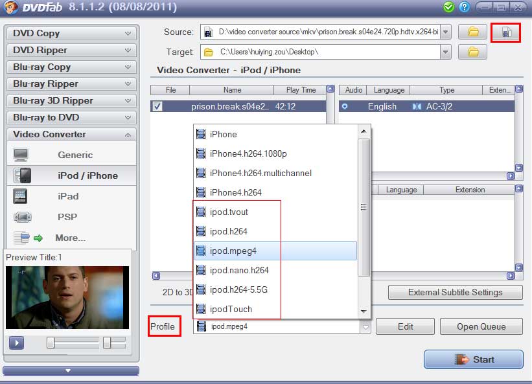Click the Open Queue button
The image size is (532, 384).
481,326
